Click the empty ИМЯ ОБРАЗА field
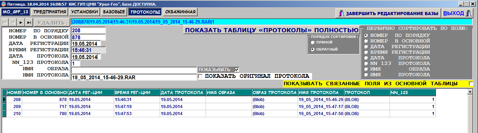Screen dimensions: 478x133 pos(134,70)
